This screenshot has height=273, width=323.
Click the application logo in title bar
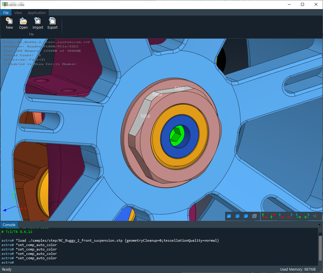4,4
